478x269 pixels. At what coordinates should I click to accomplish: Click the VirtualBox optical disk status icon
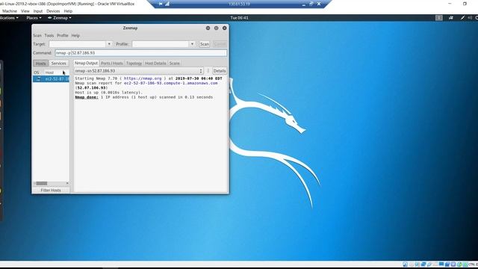412,264
